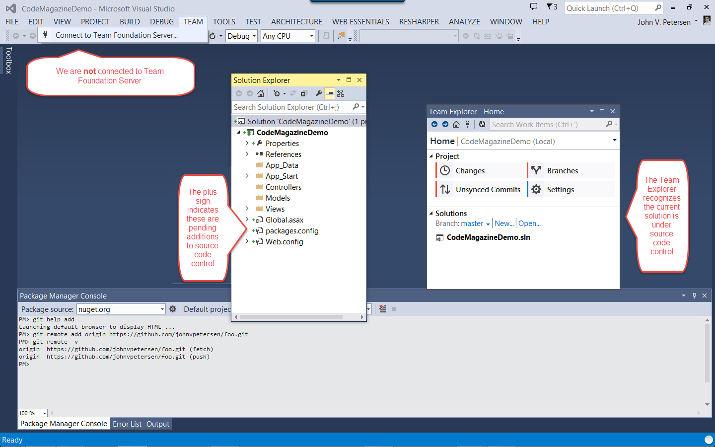Open the RESHARPER menu
This screenshot has height=447, width=715.
(419, 21)
